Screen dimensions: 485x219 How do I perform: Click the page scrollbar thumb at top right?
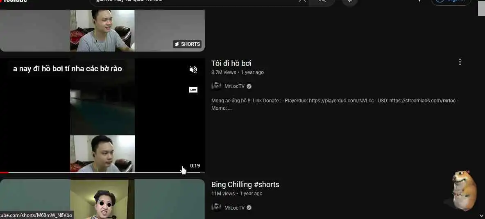point(481,8)
